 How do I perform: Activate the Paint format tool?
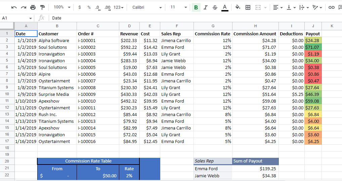point(42,7)
